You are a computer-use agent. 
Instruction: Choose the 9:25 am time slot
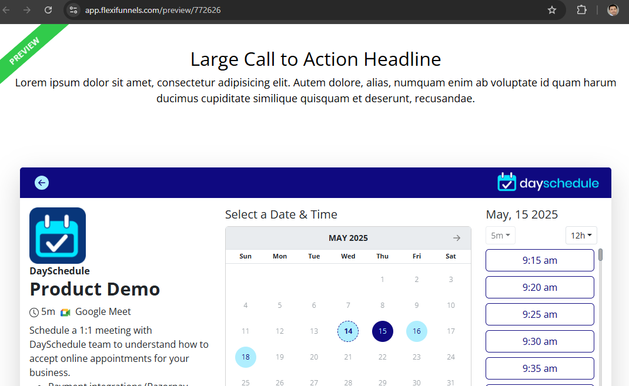(x=540, y=315)
